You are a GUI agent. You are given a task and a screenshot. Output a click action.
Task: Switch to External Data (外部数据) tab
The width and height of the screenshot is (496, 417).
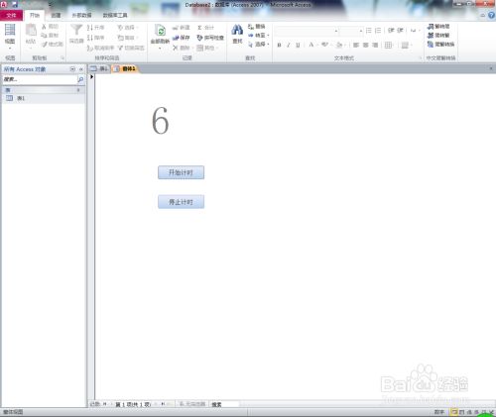[x=81, y=15]
